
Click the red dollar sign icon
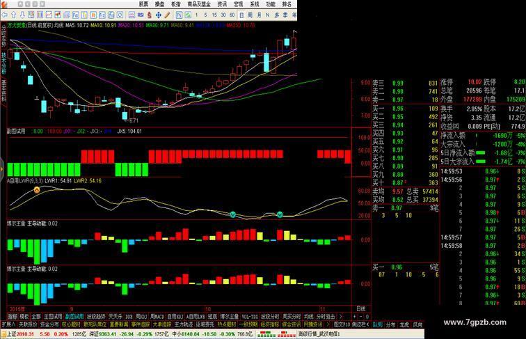(x=150, y=15)
